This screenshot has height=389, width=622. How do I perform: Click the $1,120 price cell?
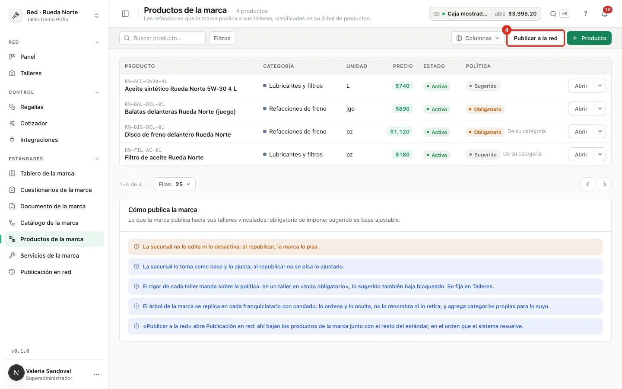[400, 131]
